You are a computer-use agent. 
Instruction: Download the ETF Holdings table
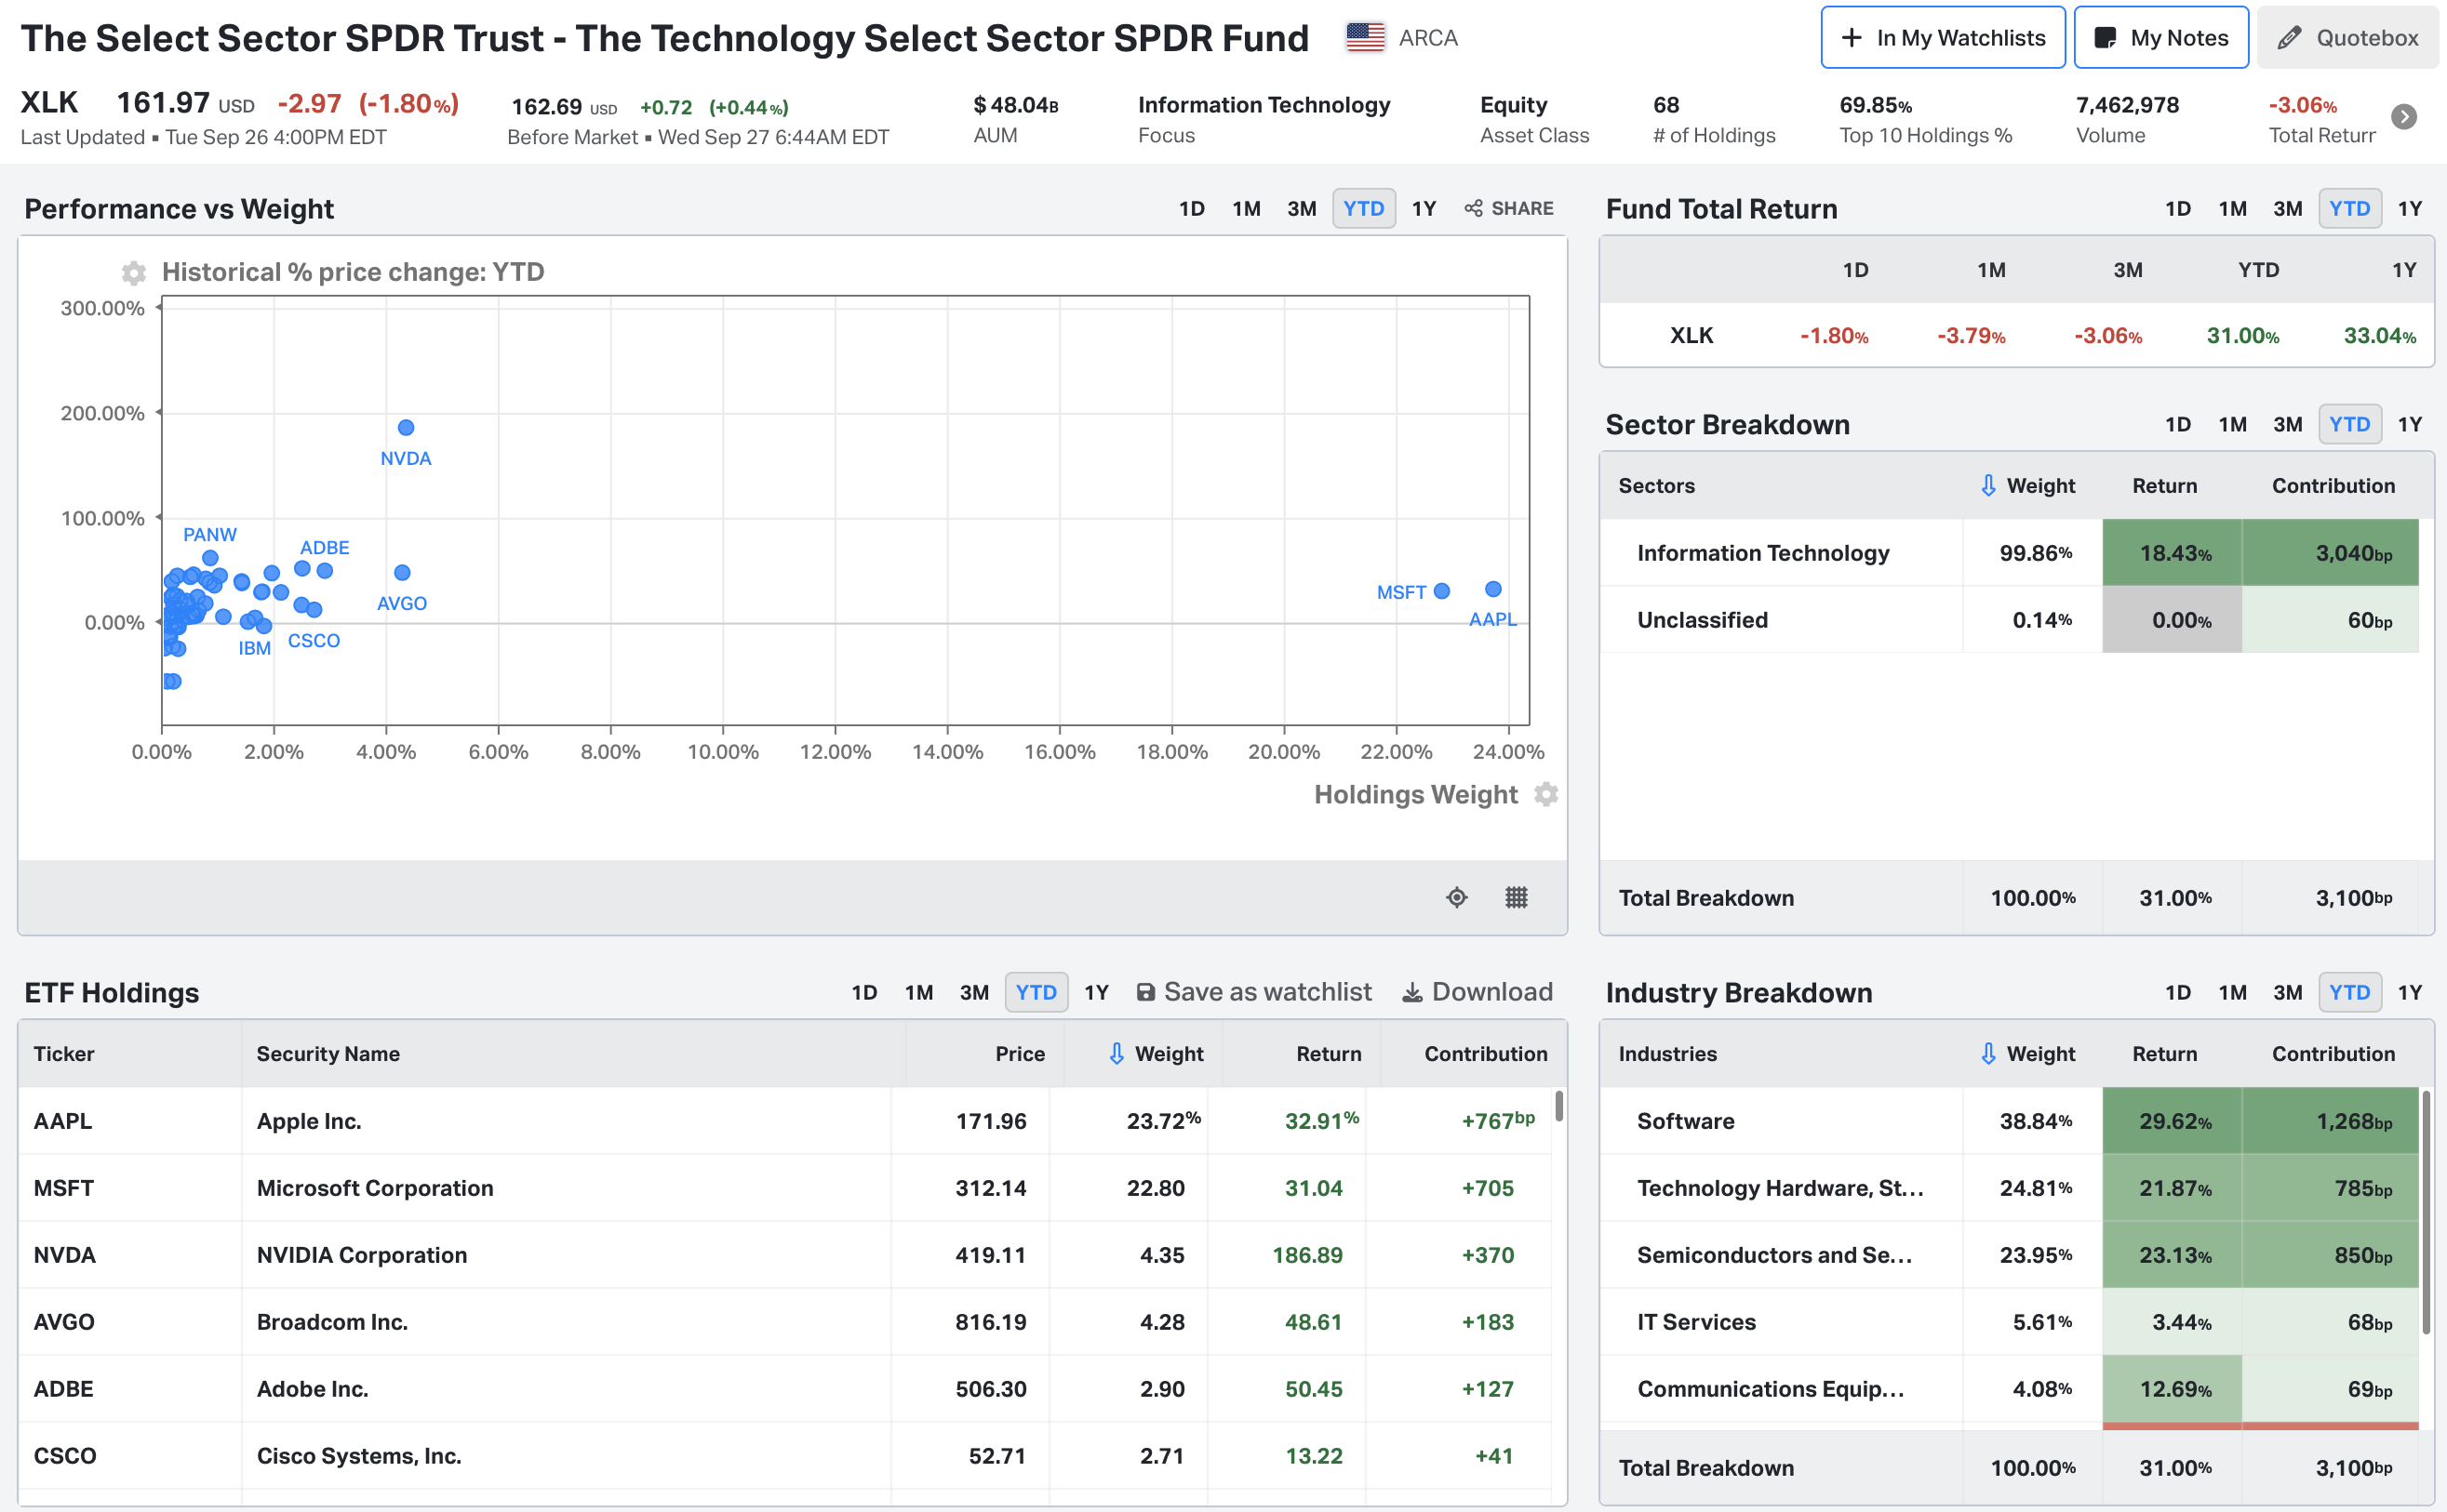click(1478, 992)
